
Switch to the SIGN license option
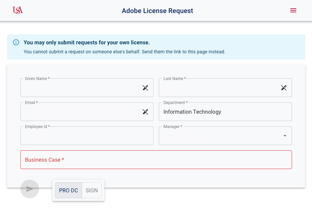[x=92, y=190]
